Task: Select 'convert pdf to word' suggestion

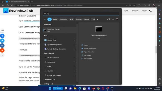Action: point(54,75)
